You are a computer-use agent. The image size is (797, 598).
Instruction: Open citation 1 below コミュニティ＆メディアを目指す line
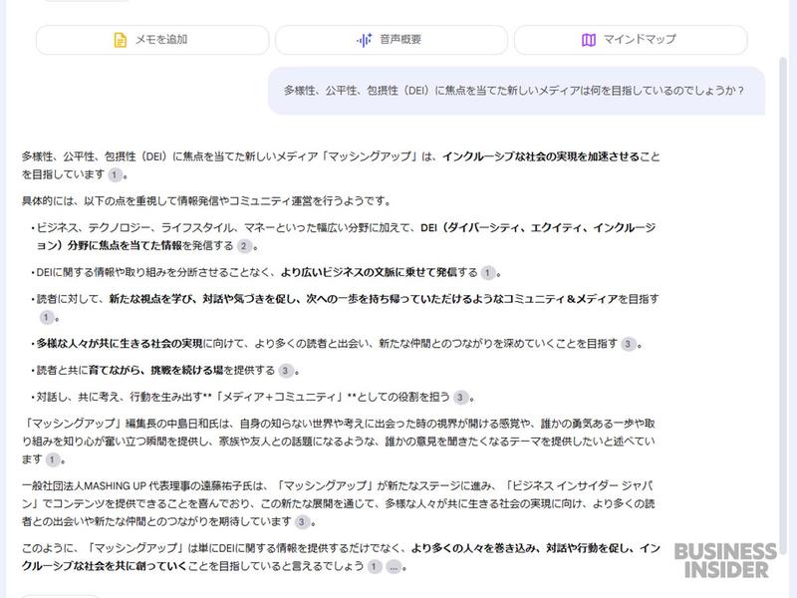point(46,317)
